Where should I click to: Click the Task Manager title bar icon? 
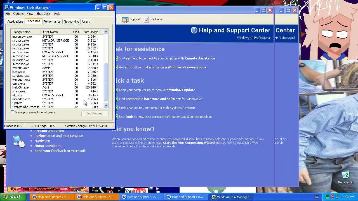point(7,8)
